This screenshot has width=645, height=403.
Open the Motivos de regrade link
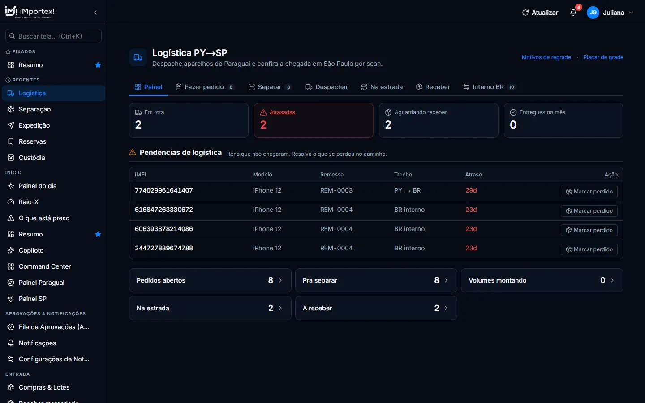[546, 57]
